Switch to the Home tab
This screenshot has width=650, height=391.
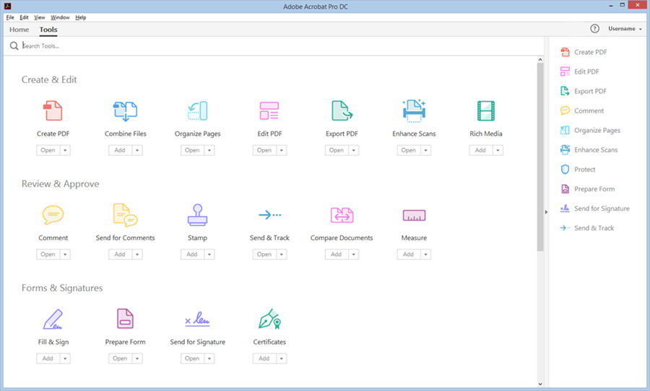[19, 30]
